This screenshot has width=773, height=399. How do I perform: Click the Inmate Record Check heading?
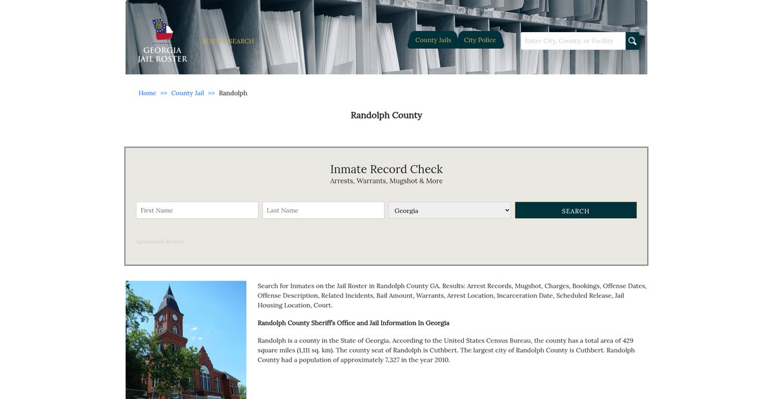[x=386, y=169]
